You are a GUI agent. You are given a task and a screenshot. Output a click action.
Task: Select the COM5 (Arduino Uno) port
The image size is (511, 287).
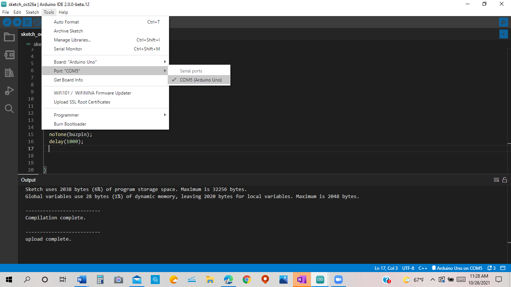[x=199, y=80]
